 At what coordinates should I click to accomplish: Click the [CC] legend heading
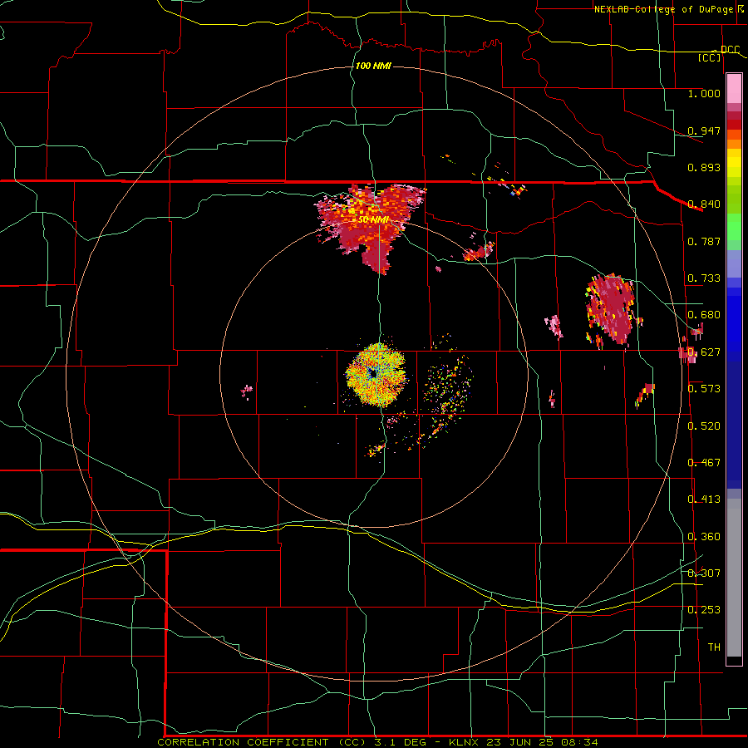pyautogui.click(x=710, y=57)
